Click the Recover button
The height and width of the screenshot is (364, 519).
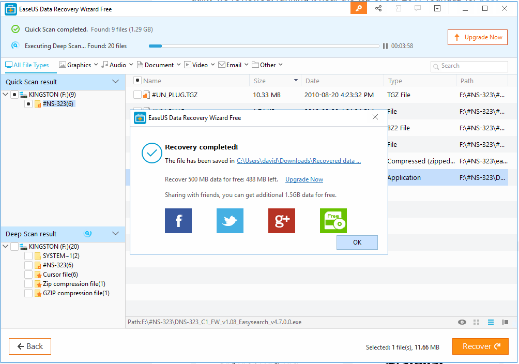[480, 346]
